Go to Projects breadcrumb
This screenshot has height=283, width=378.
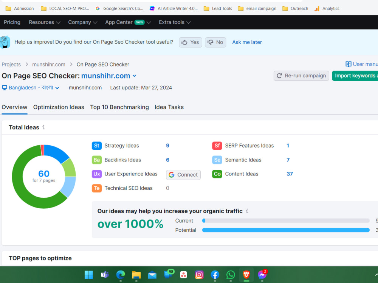[x=11, y=65]
